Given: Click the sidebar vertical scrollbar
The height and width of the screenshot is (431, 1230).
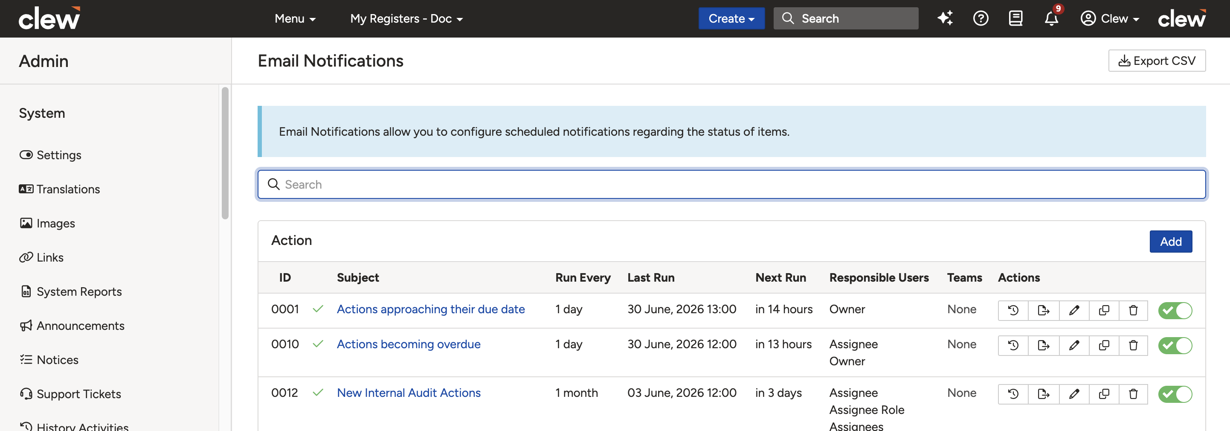Looking at the screenshot, I should [x=225, y=153].
